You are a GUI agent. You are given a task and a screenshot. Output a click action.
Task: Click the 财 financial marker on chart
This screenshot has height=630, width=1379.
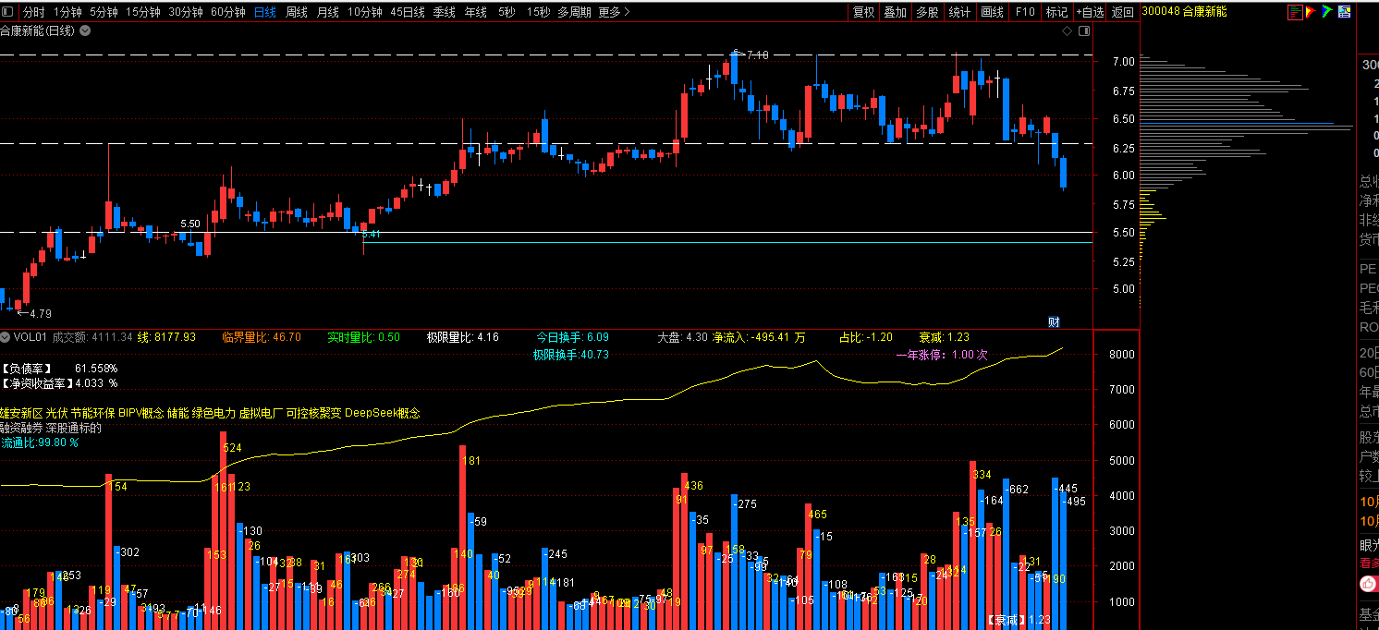pos(1054,321)
